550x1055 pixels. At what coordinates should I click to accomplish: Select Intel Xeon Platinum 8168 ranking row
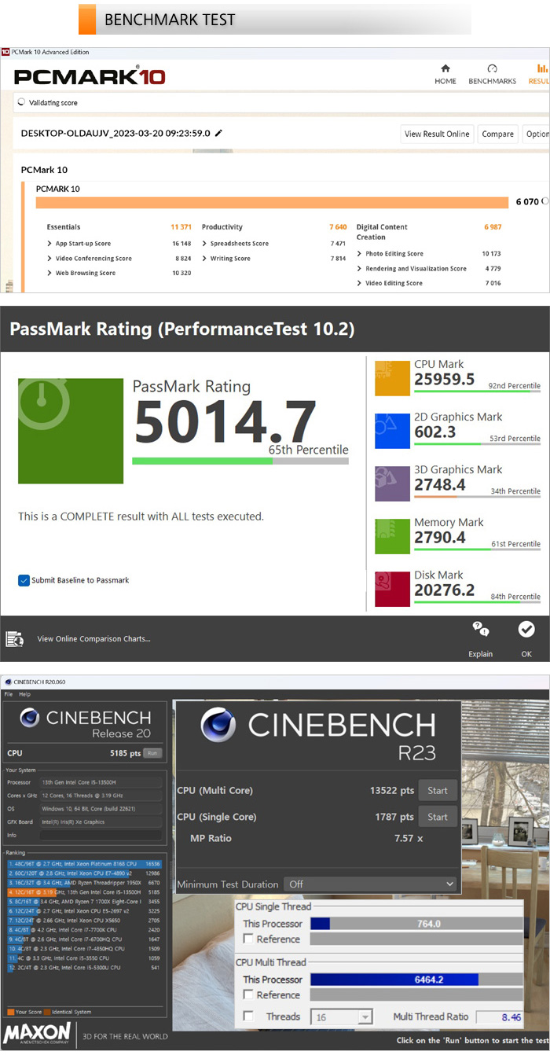85,863
